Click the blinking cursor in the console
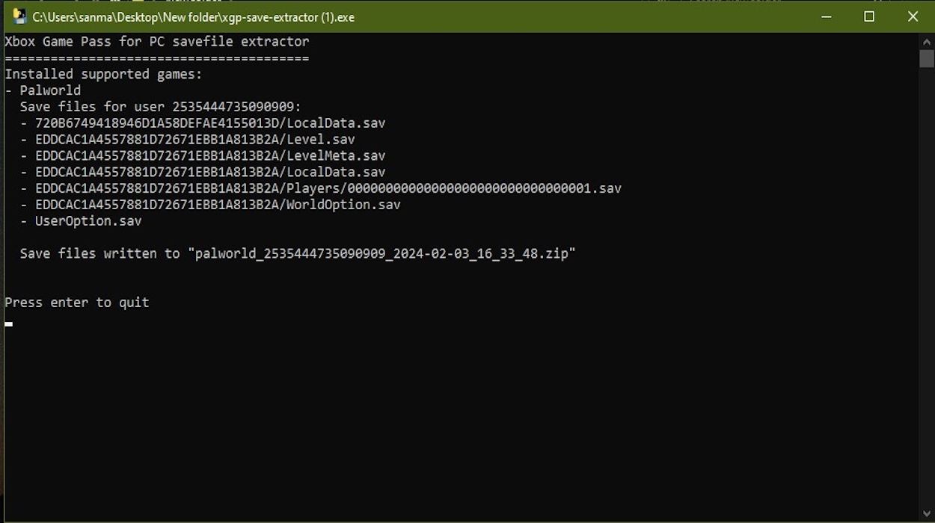 tap(8, 324)
